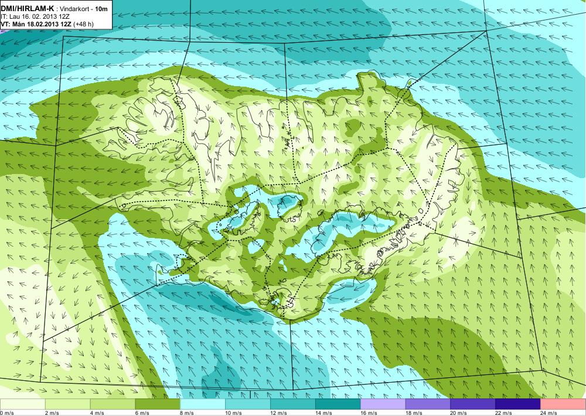Select the 'Vindarkort - 10m' heading text

tap(84, 9)
